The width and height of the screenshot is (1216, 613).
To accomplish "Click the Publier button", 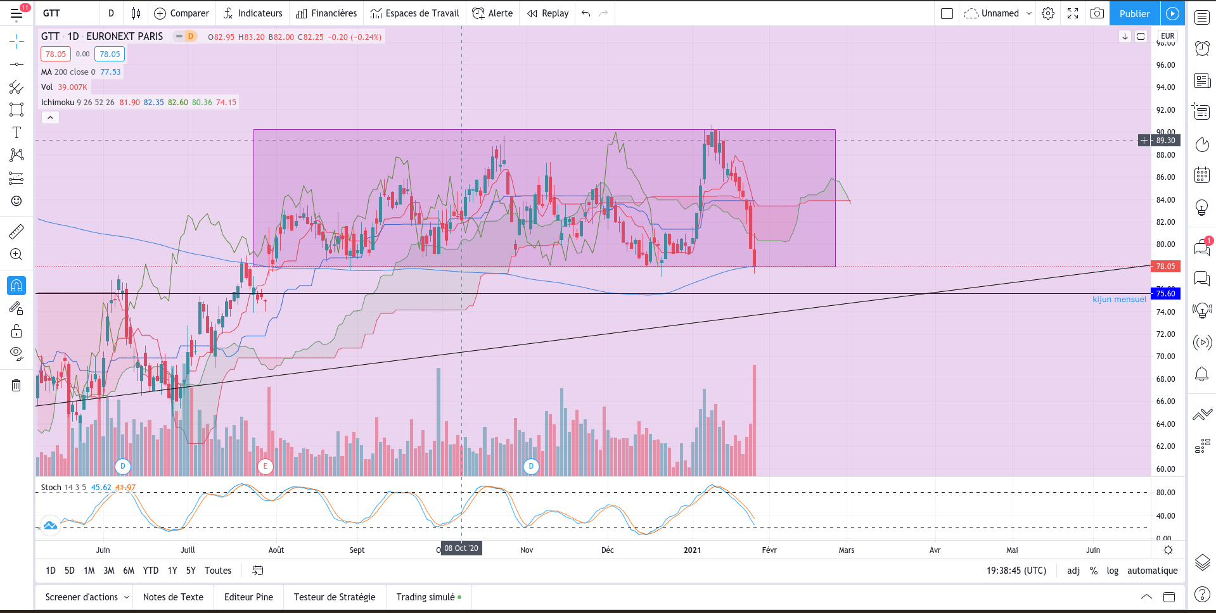I will [1134, 13].
